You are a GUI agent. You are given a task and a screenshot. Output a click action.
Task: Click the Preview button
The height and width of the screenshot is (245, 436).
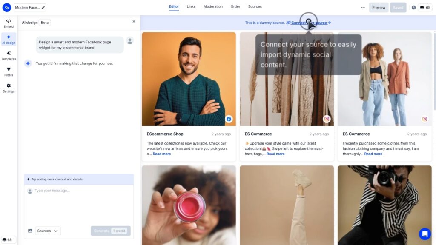click(379, 7)
